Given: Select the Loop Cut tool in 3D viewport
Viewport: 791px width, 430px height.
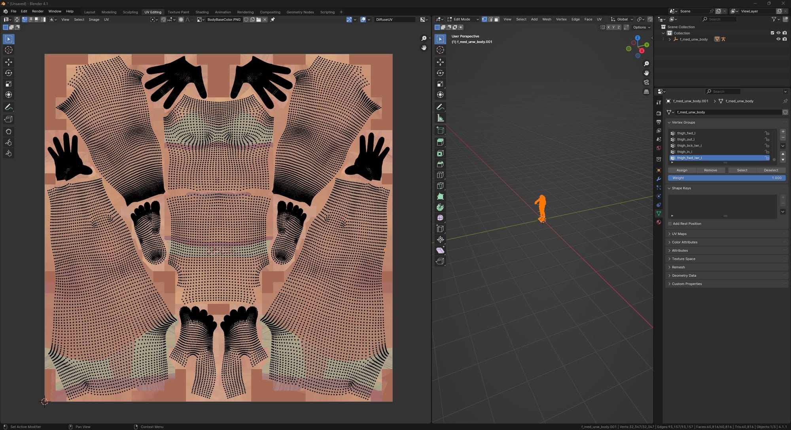Looking at the screenshot, I should coord(440,175).
